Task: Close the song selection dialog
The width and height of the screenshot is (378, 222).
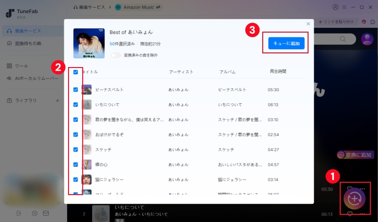Action: click(x=308, y=24)
